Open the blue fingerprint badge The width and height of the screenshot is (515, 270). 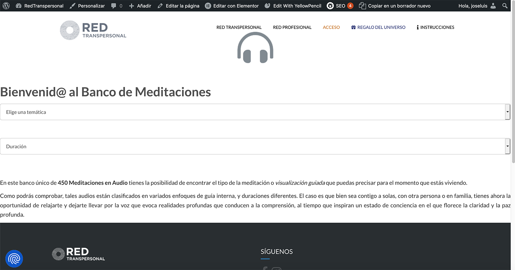[x=14, y=259]
